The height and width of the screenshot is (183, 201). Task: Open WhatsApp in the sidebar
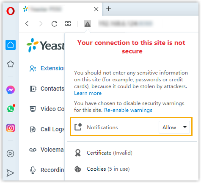click(x=11, y=109)
